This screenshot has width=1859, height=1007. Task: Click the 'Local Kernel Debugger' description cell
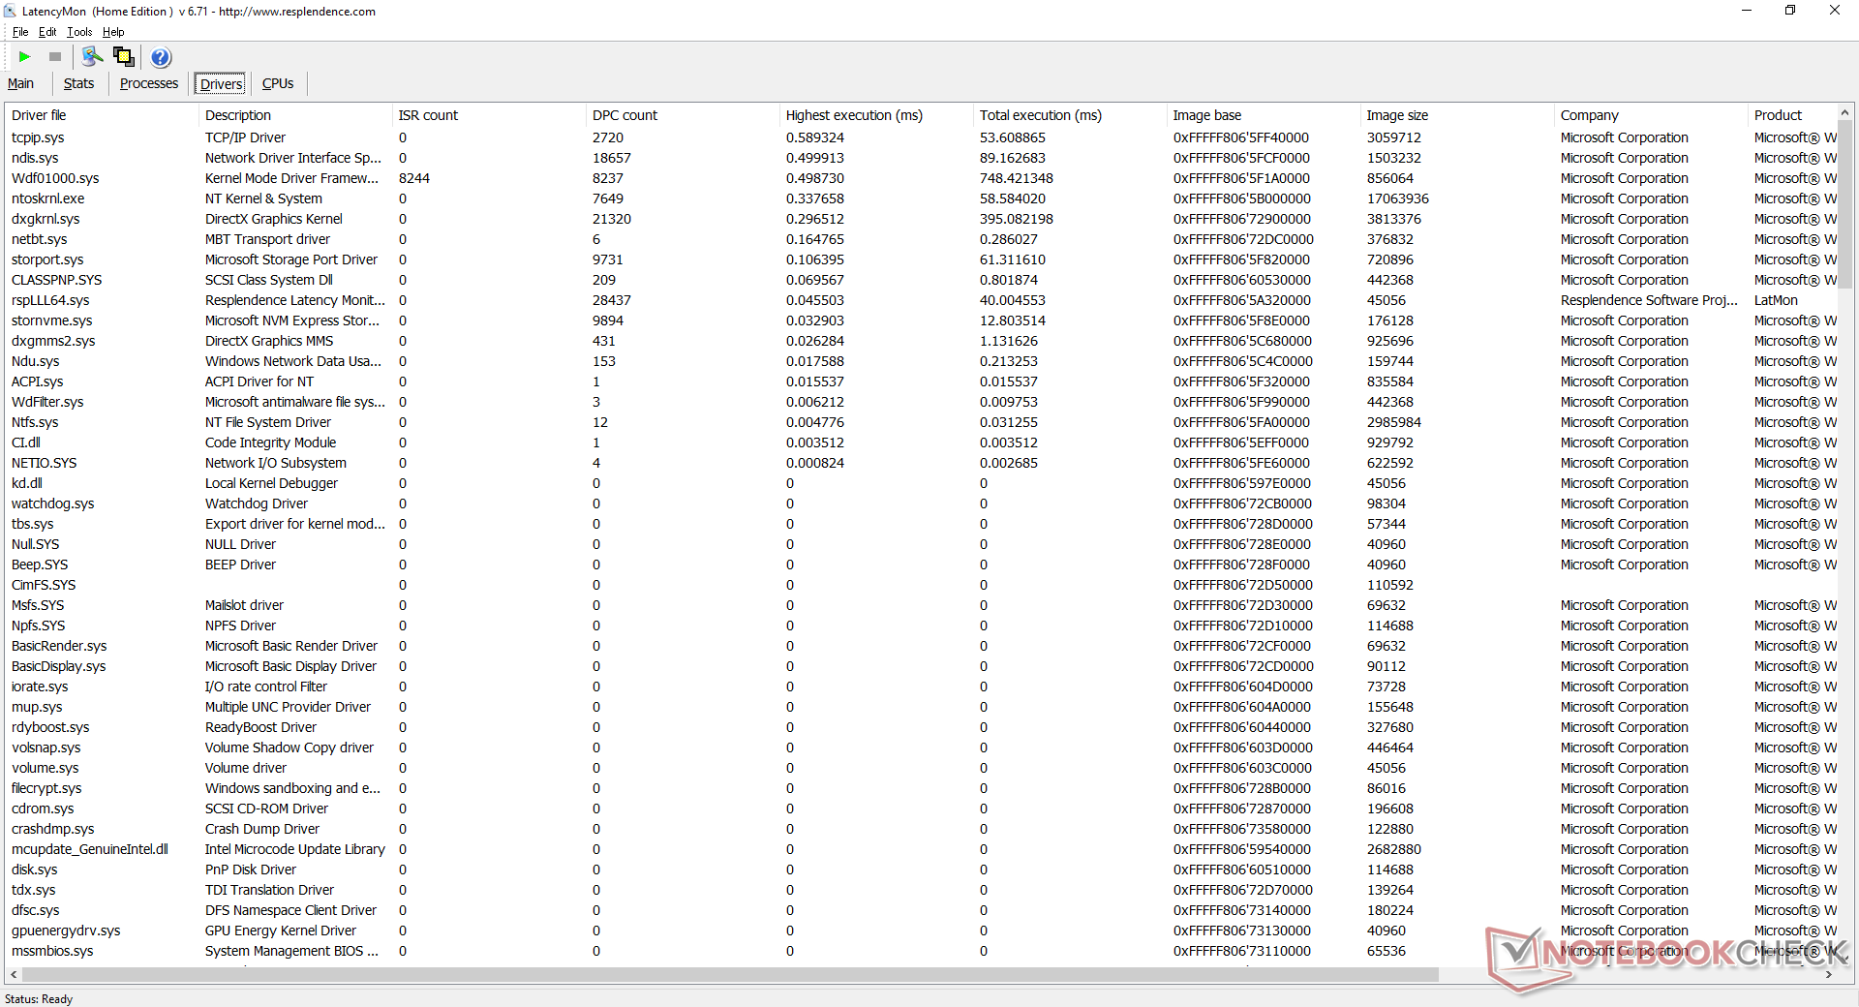271,483
